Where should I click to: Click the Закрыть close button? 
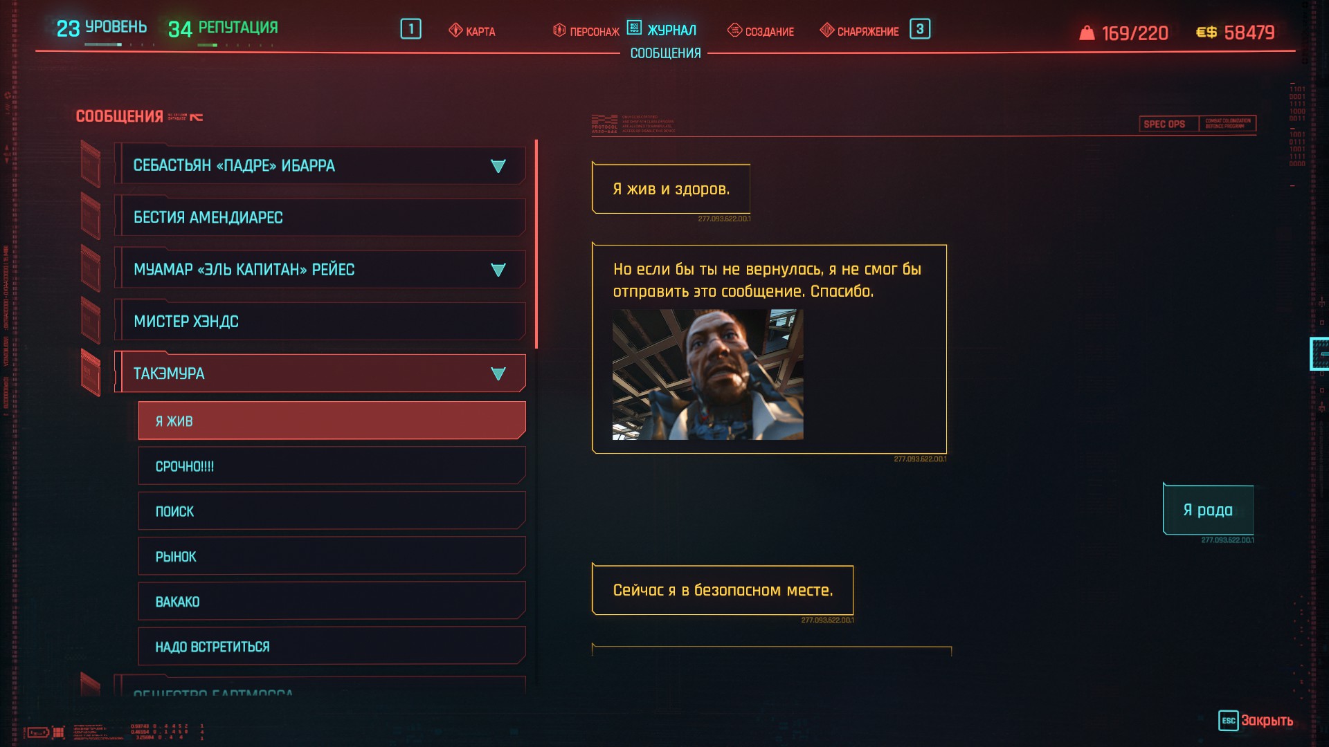[x=1256, y=720]
